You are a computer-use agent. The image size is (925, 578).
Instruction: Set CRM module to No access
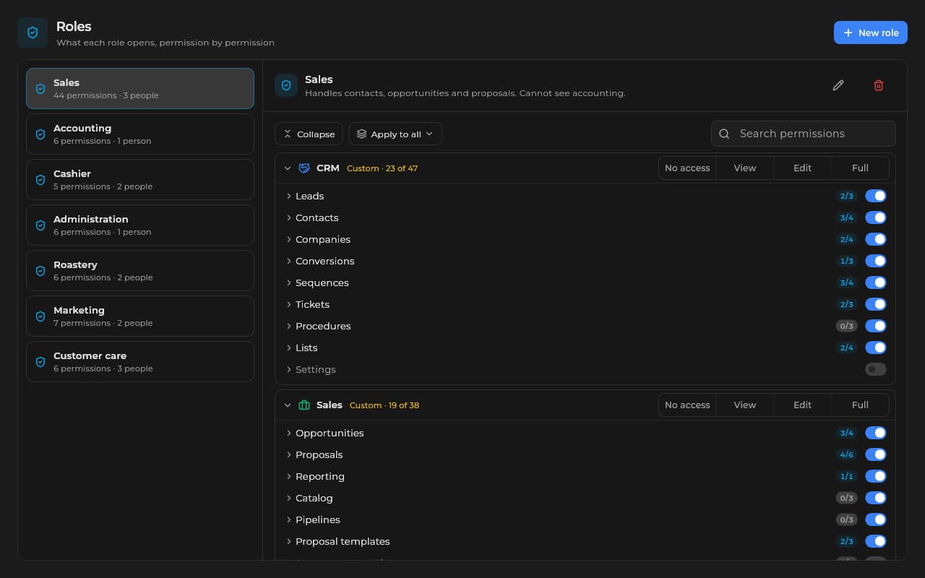[x=687, y=168]
